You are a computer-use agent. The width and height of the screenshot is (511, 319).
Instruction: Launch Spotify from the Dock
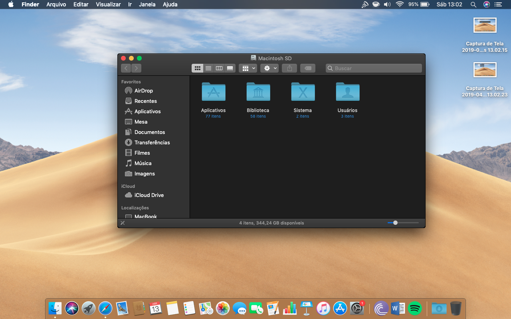pos(415,308)
